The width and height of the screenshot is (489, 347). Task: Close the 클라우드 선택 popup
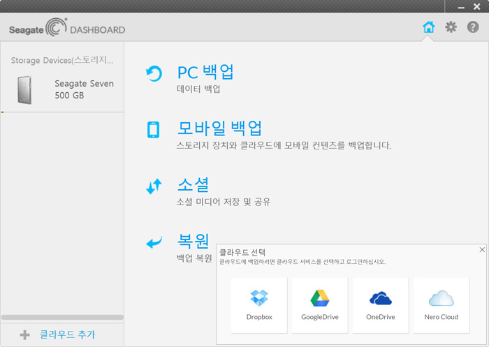(482, 250)
